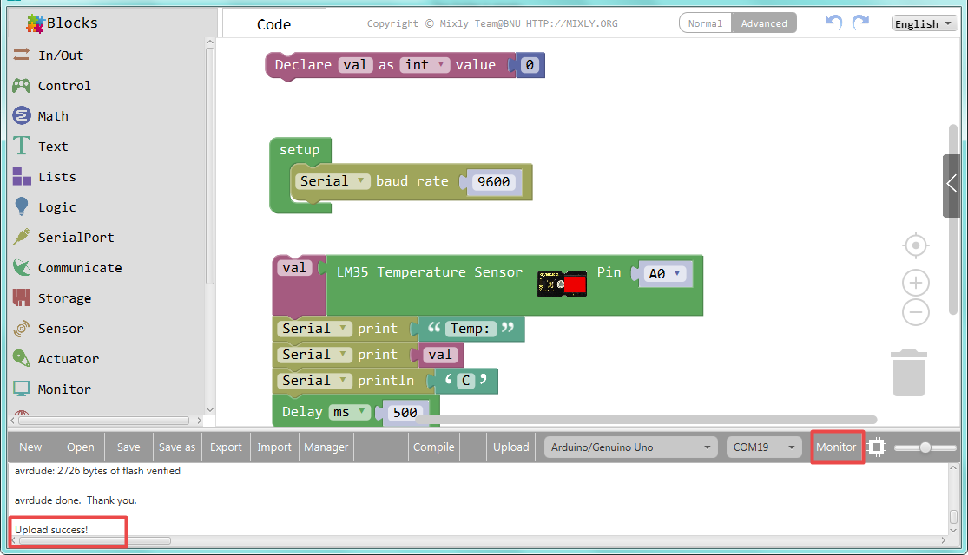The width and height of the screenshot is (968, 555).
Task: Open Serial dropdown in print Temp block
Action: [314, 329]
